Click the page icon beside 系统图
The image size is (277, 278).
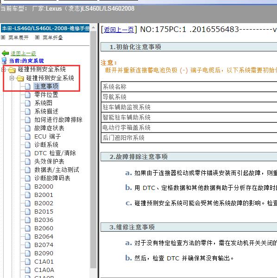[28, 103]
